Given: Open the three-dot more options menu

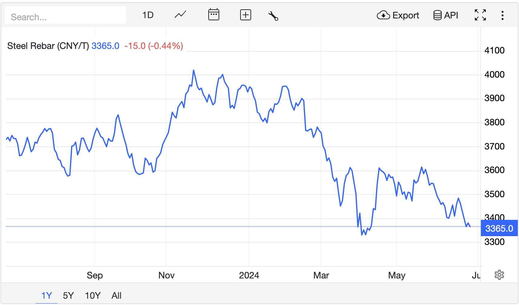Looking at the screenshot, I should click(x=502, y=15).
